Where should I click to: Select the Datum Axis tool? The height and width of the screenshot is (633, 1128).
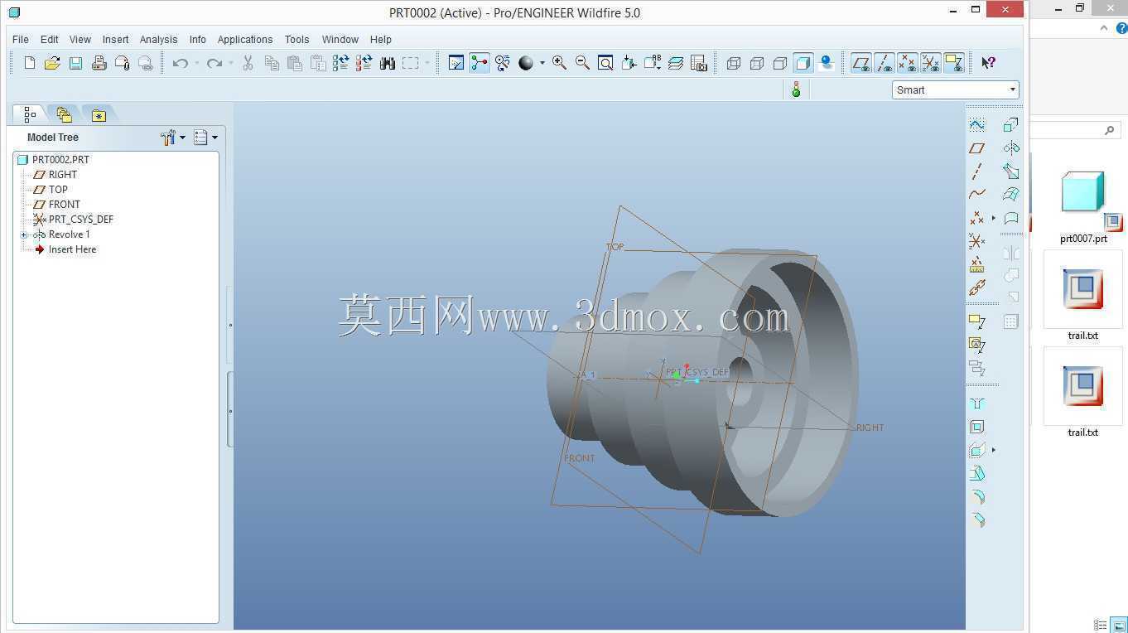(x=977, y=171)
